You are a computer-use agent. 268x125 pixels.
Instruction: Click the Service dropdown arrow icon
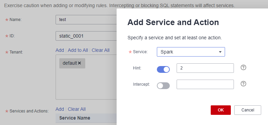pyautogui.click(x=220, y=52)
